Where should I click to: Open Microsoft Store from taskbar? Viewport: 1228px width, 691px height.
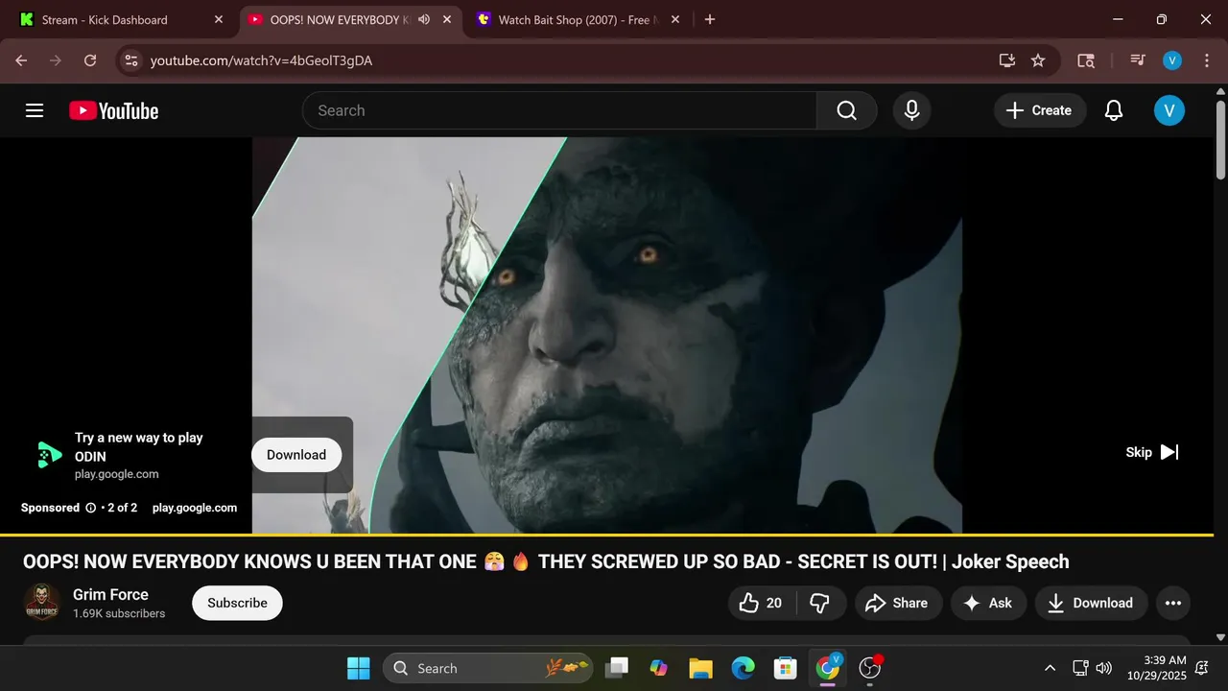pos(785,668)
